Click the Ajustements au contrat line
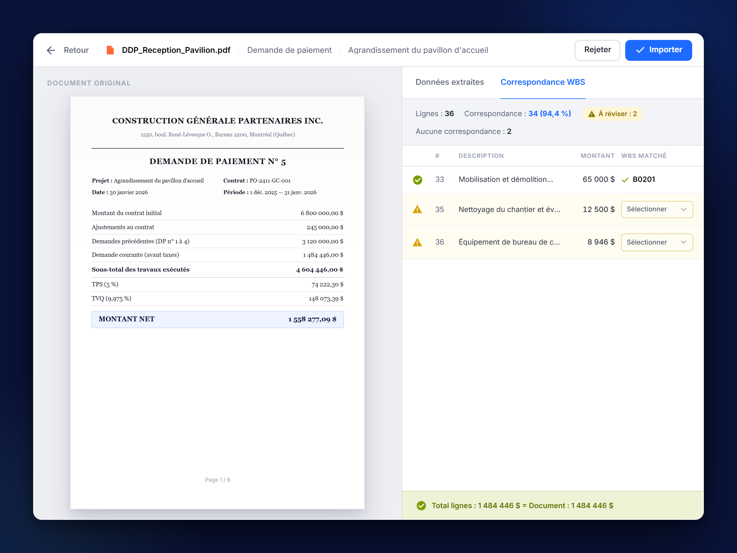This screenshot has height=553, width=737. point(217,227)
